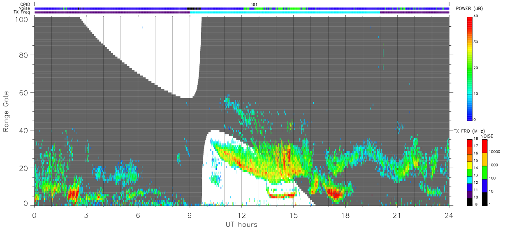Image resolution: width=505 pixels, height=233 pixels.
Task: Click the Range Gate axis title
Action: pyautogui.click(x=6, y=111)
